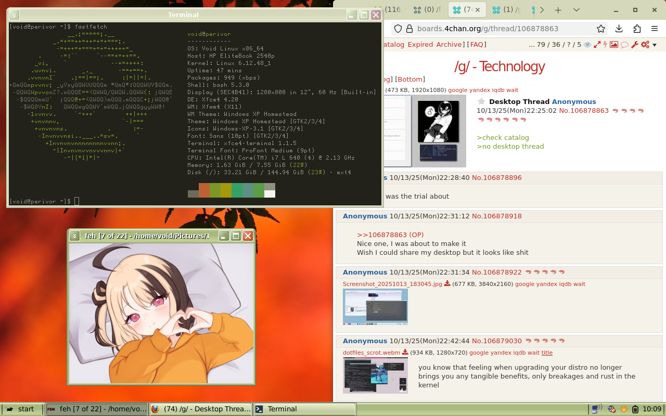Click the tracking protection shield icon
666x416 pixels.
398,29
